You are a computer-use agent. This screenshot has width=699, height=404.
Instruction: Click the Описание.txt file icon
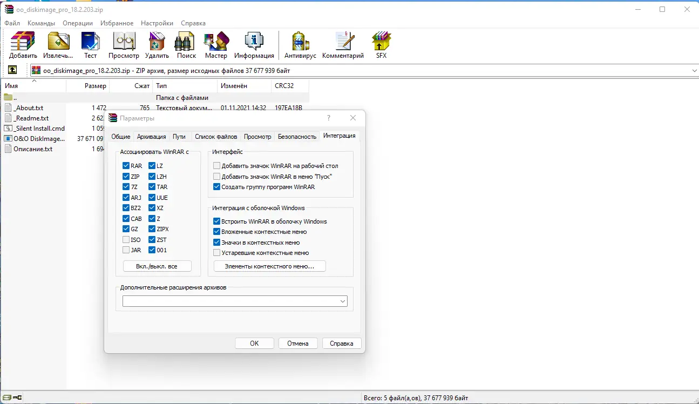(x=8, y=149)
